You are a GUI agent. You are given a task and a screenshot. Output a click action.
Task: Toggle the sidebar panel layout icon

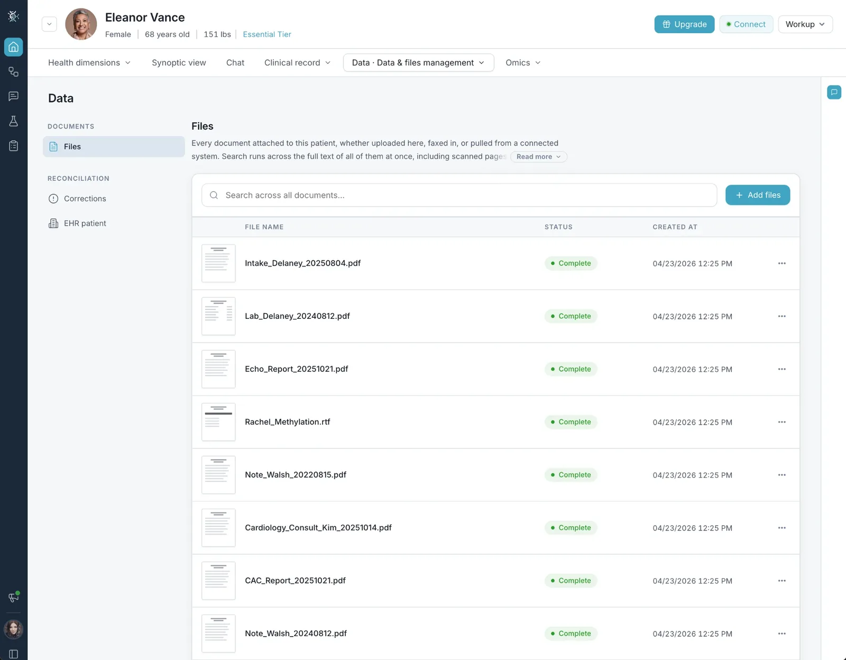pos(14,654)
